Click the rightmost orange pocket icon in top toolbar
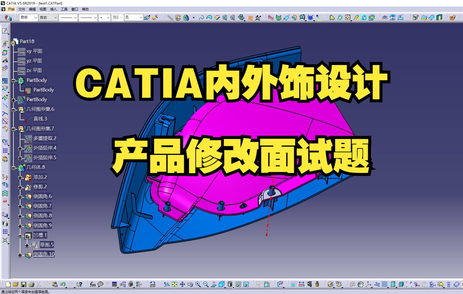Screen dimensions: 463x294 (x=453, y=18)
